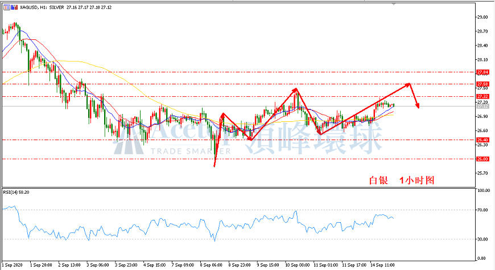Open the depth of market icon
This screenshot has height=270, width=495.
click(14, 7)
